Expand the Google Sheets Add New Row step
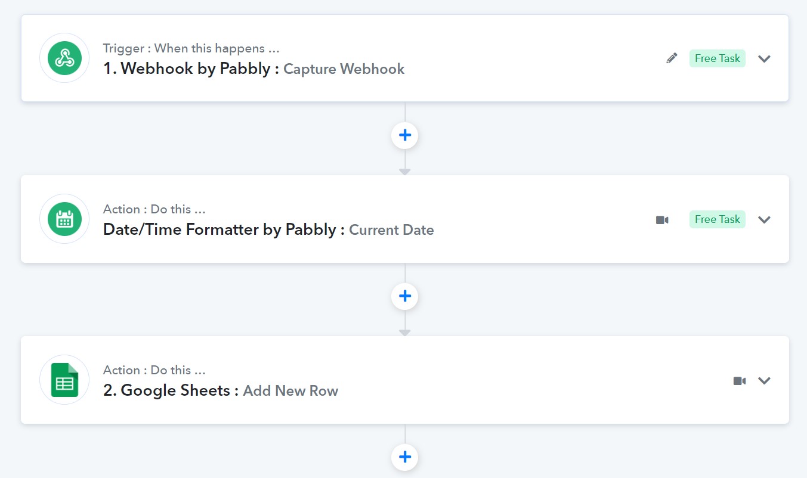This screenshot has width=807, height=478. tap(765, 380)
